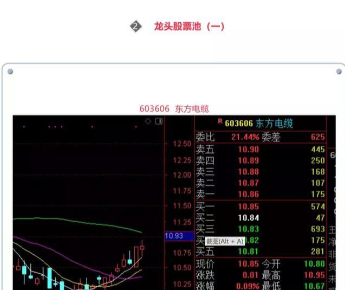Click 卖五 volume 445
Screen dimensions: 345x290
click(x=318, y=149)
